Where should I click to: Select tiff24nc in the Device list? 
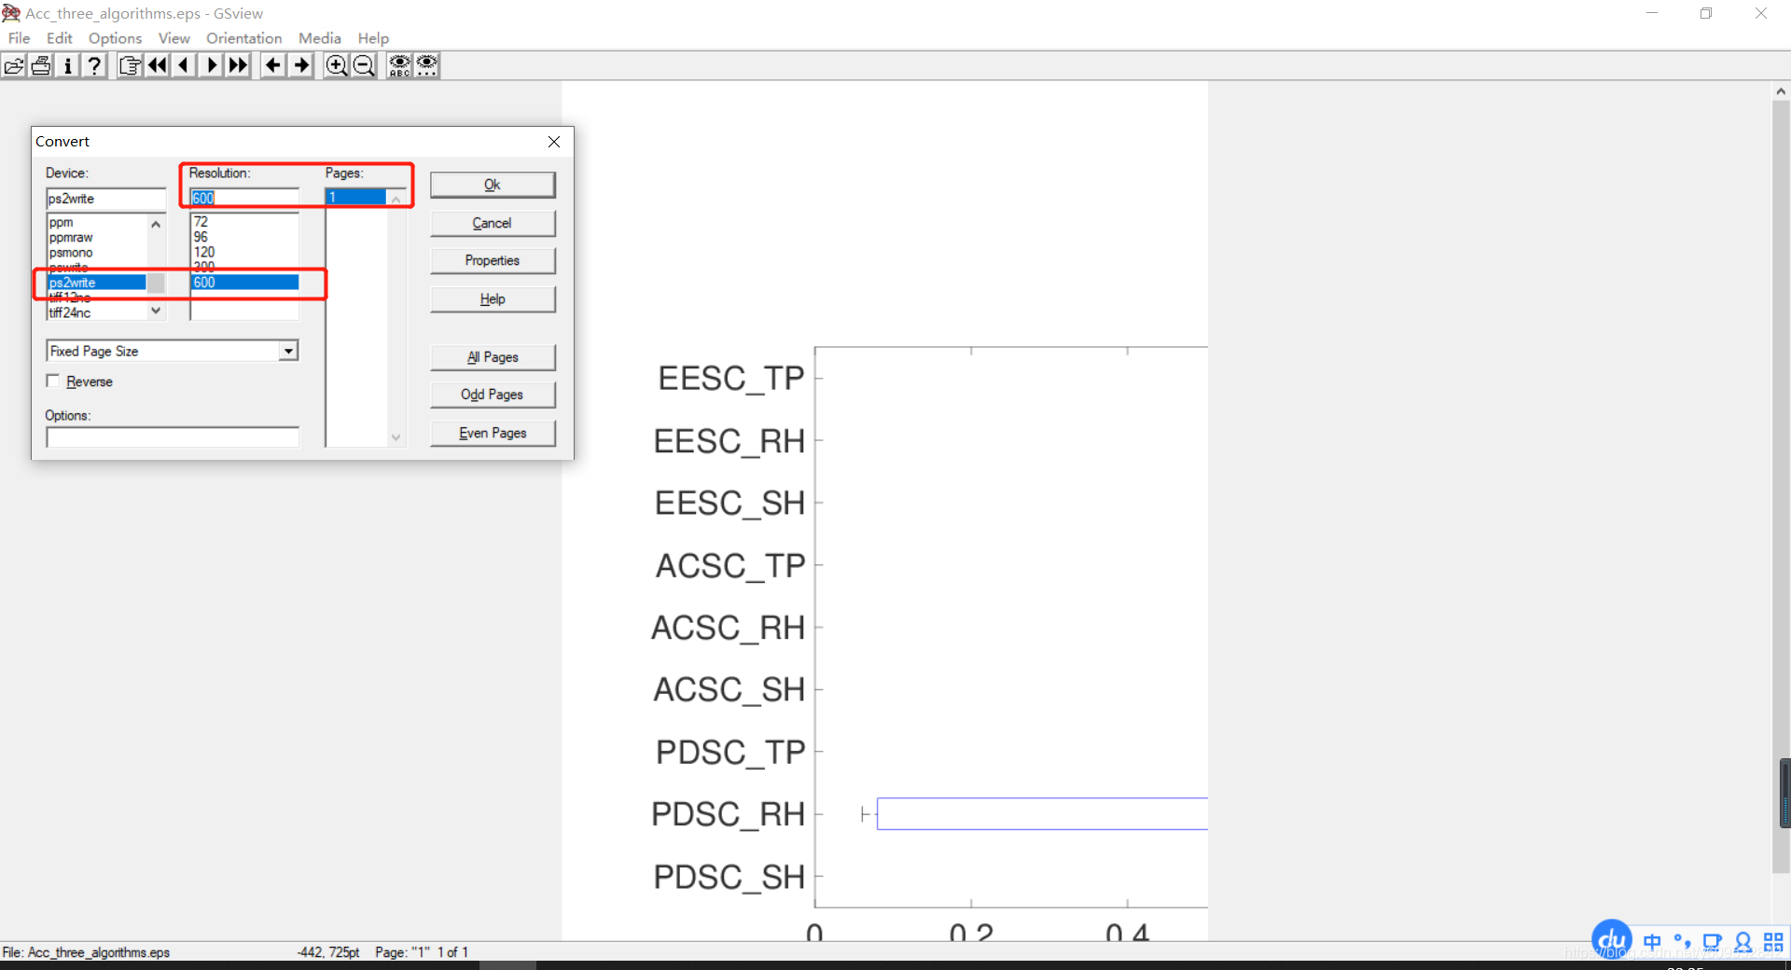[97, 312]
